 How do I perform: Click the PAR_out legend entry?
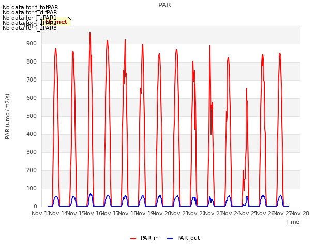[184, 238]
